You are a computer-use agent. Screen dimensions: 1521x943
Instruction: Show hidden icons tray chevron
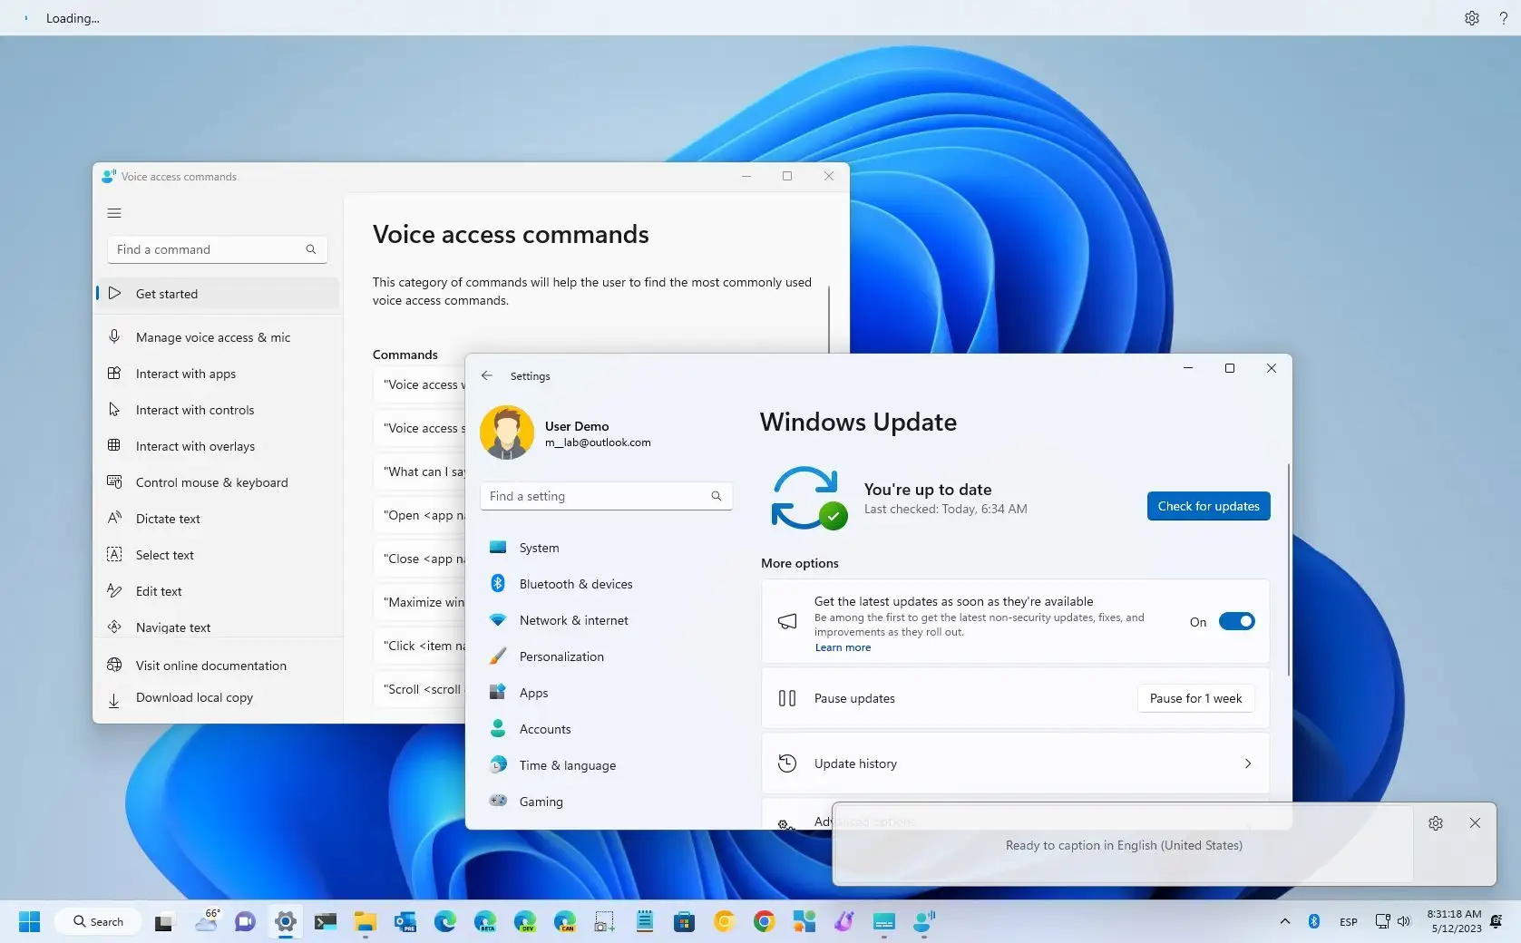(1284, 922)
